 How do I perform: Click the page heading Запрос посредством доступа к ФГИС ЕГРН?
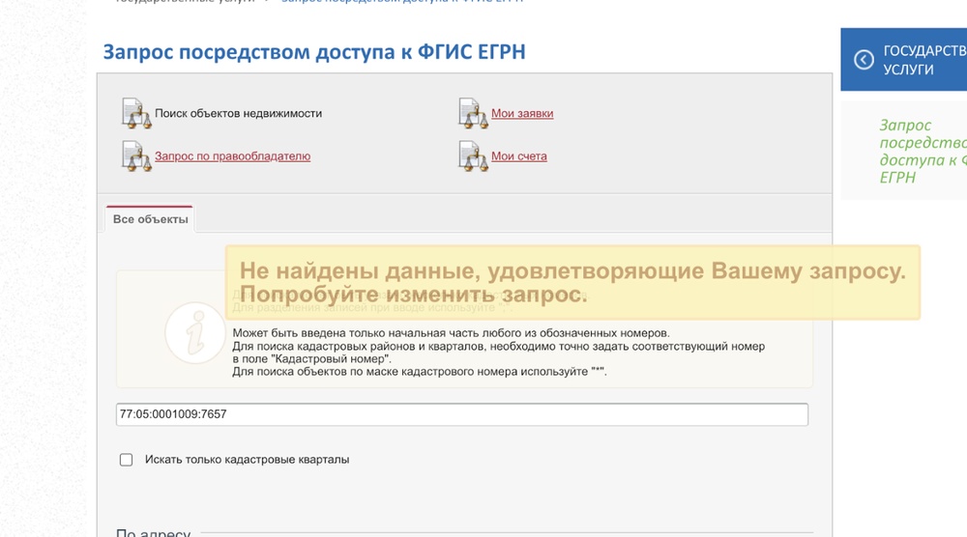(314, 52)
